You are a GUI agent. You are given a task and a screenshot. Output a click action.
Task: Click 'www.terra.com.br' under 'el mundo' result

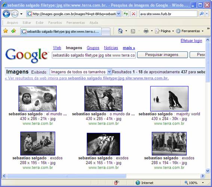tap(38, 124)
